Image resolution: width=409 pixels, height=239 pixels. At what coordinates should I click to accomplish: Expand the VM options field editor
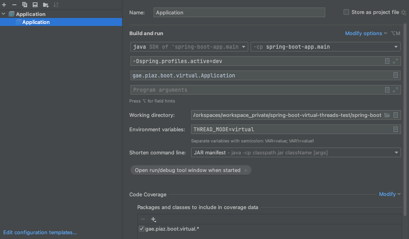395,61
